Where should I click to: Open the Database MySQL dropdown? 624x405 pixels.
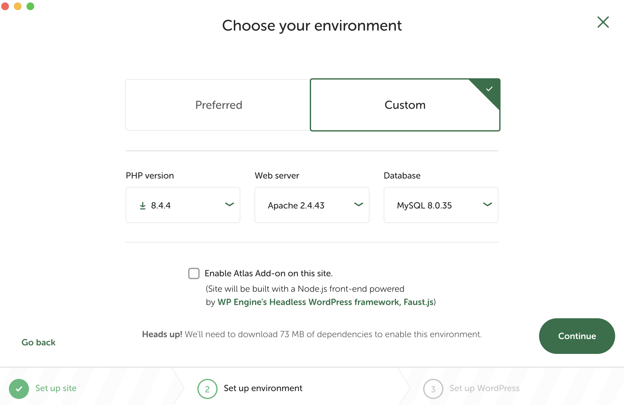click(x=441, y=205)
